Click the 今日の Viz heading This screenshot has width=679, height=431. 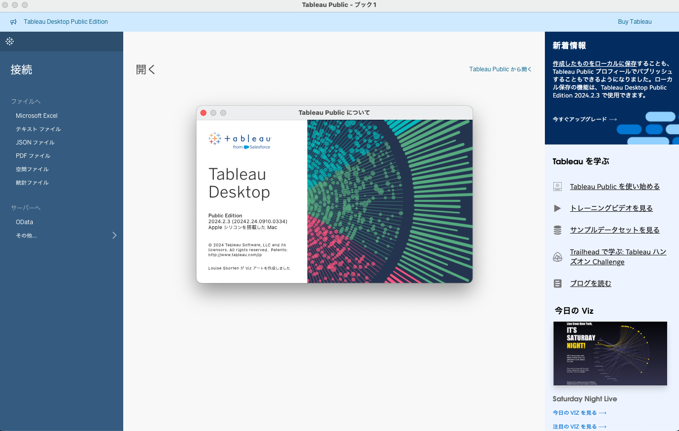(574, 311)
